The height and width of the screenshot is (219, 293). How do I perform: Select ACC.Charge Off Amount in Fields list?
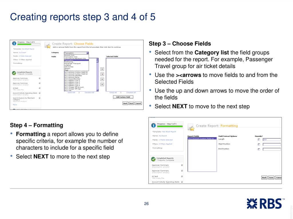74,87
